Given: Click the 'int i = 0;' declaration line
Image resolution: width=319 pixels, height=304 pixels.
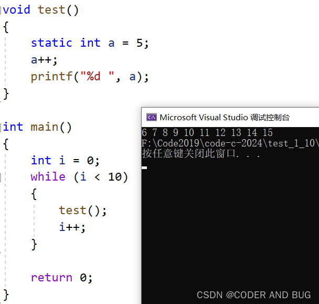Looking at the screenshot, I should point(65,160).
